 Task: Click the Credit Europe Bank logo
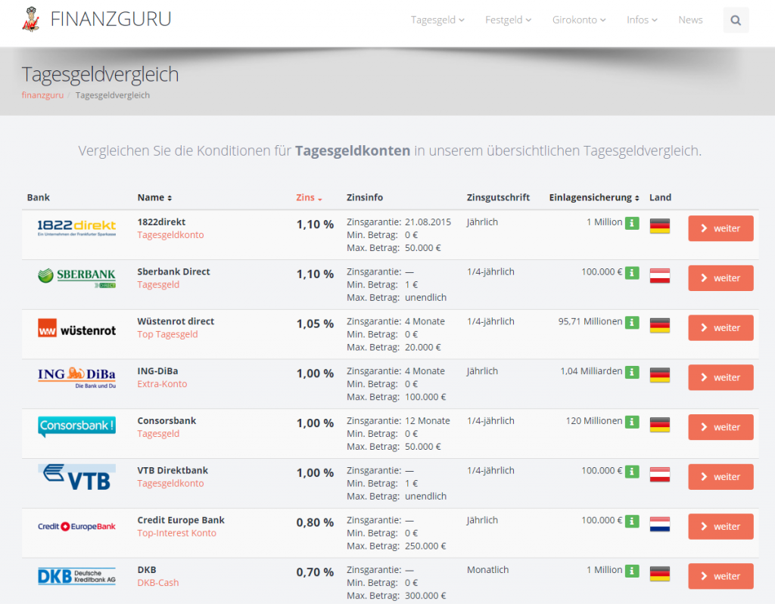pos(76,526)
